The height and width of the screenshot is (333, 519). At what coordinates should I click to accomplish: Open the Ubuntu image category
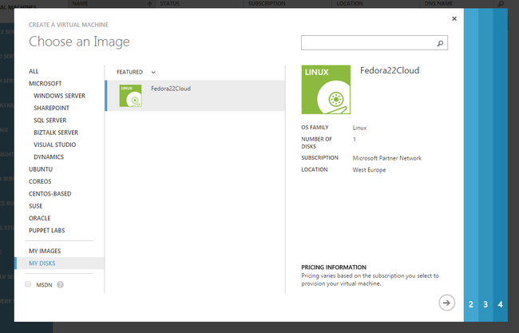[40, 169]
